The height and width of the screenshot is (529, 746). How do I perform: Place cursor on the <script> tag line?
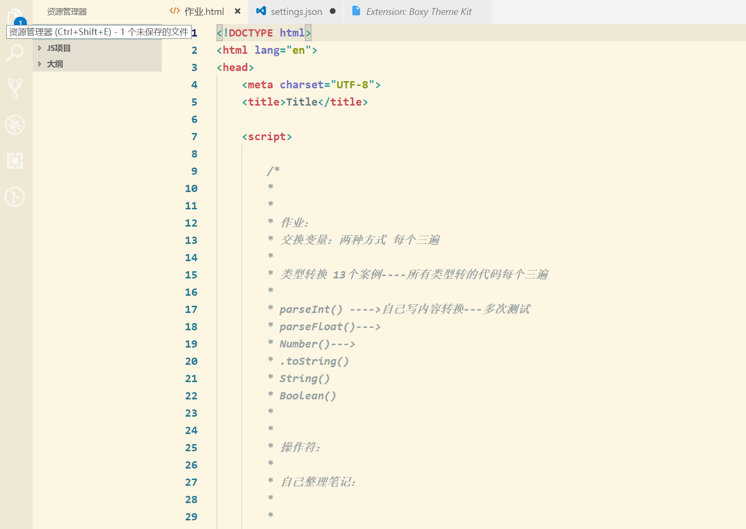[267, 136]
